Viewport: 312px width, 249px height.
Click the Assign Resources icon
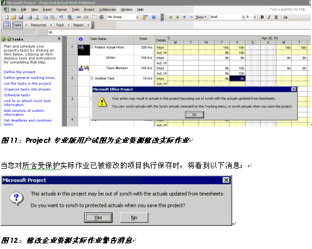tap(102, 17)
